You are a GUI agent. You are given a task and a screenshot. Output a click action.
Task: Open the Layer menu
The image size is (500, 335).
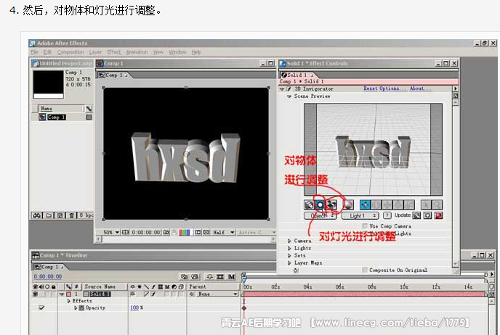[x=95, y=52]
